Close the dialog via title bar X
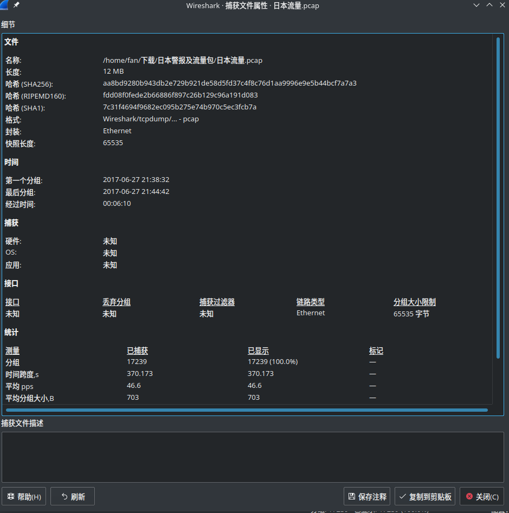The height and width of the screenshot is (513, 509). [502, 5]
